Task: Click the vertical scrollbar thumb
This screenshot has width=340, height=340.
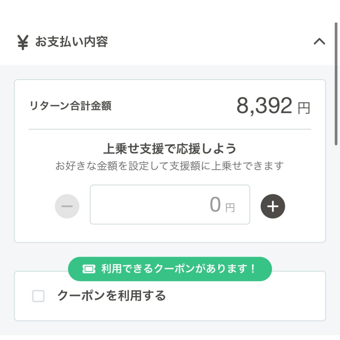Action: (336, 83)
